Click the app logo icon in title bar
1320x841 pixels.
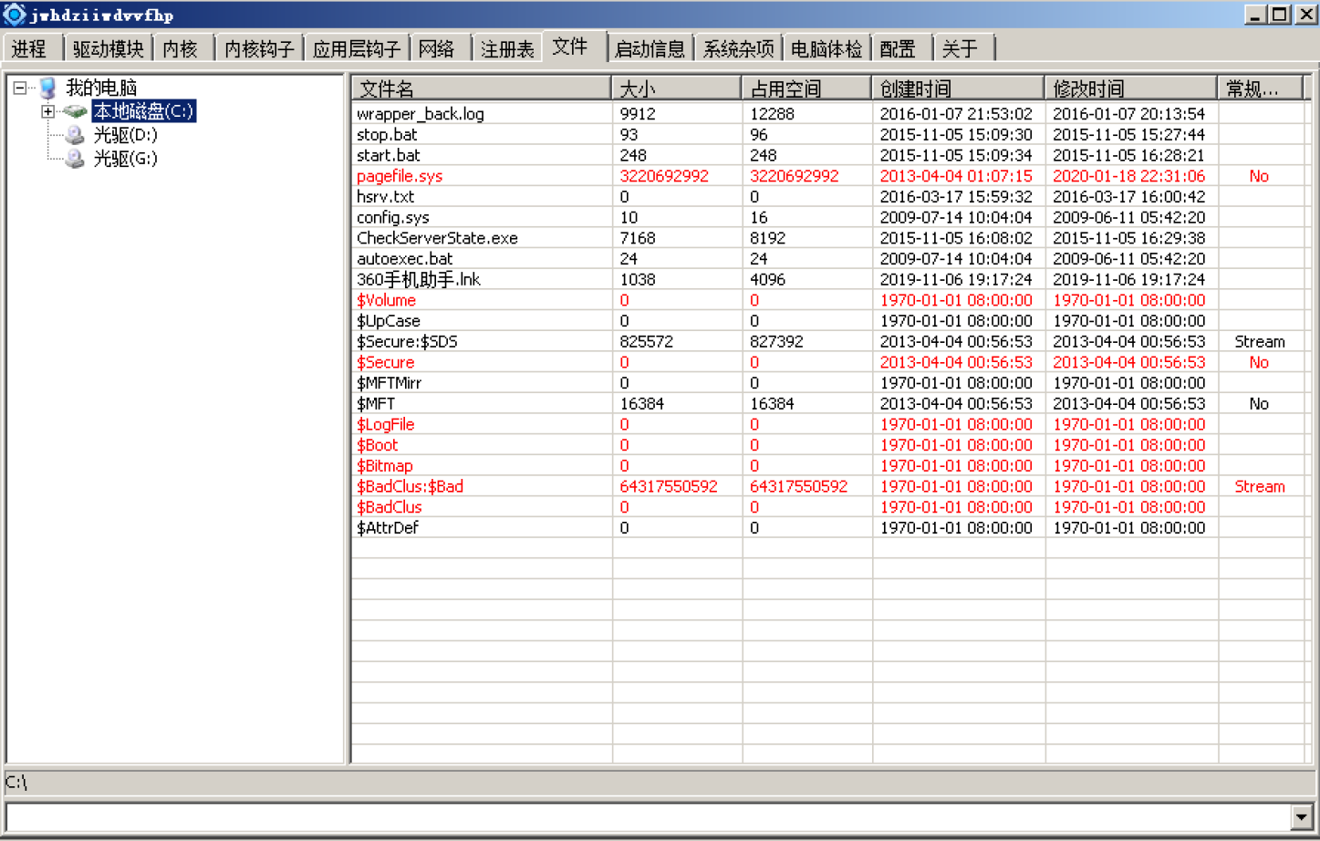pyautogui.click(x=15, y=15)
